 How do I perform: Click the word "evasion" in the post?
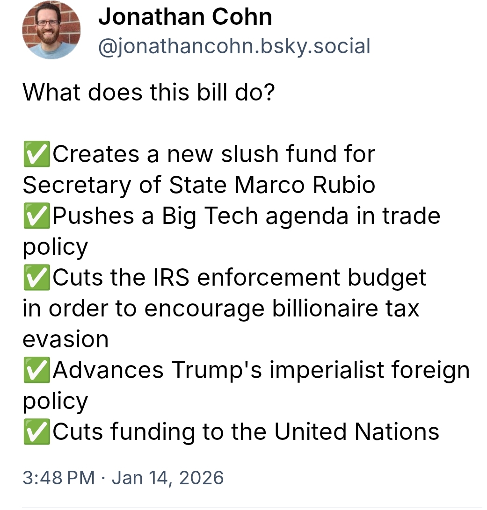click(x=65, y=339)
